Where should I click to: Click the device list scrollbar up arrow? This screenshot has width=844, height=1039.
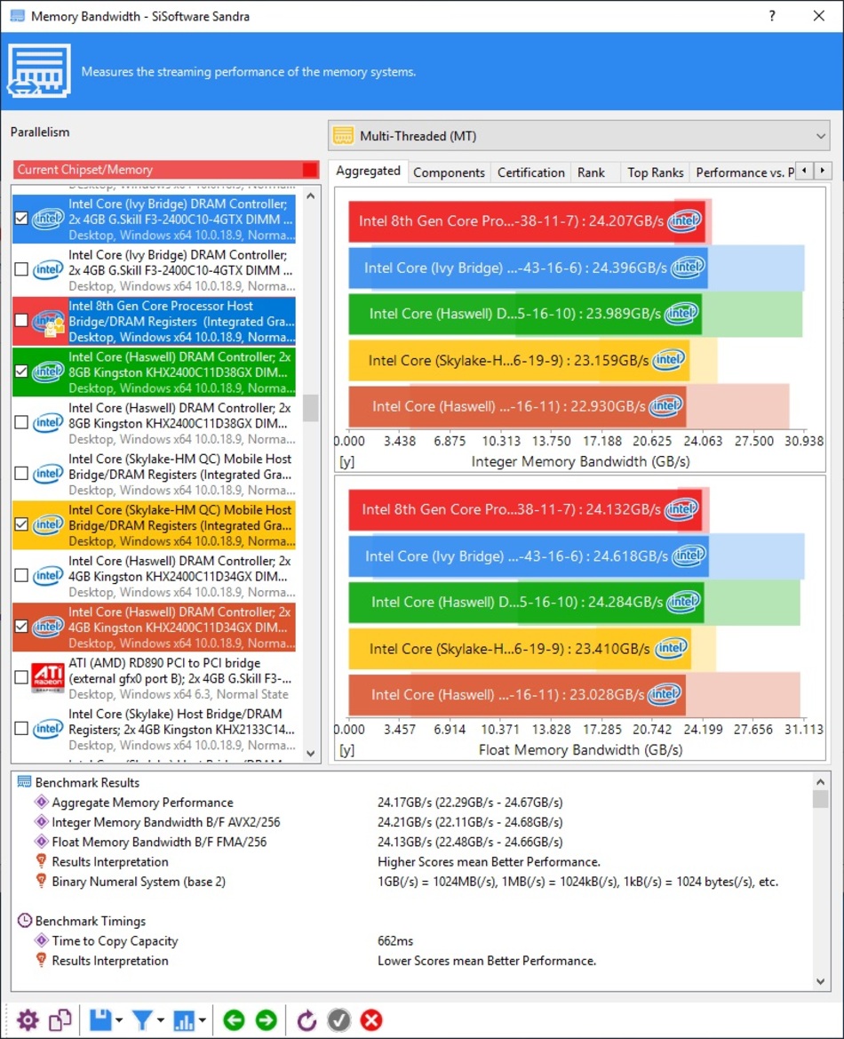coord(311,196)
